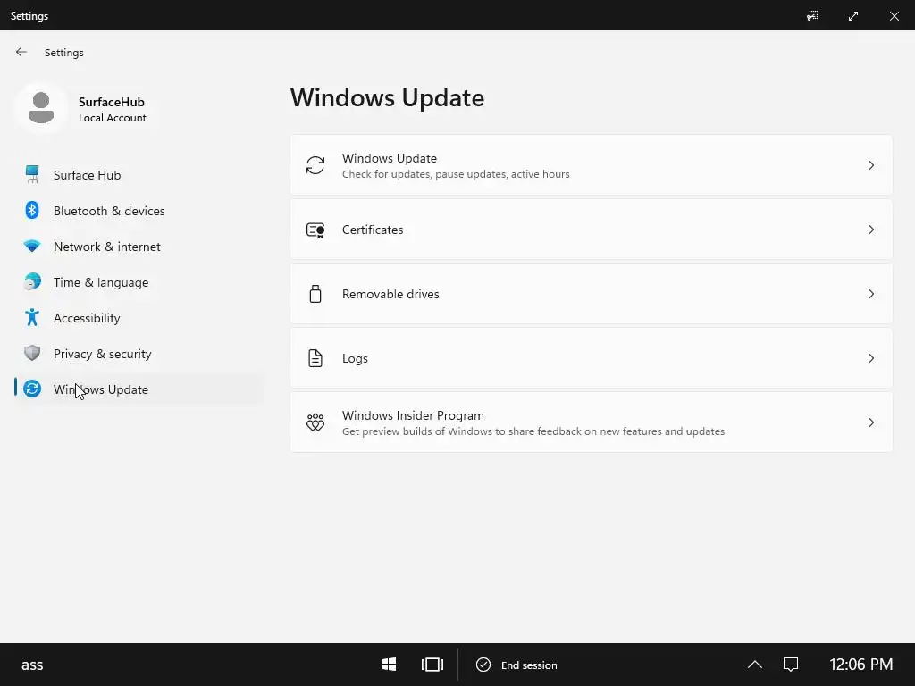
Task: Expand the Certificates row chevron
Action: [x=871, y=230]
